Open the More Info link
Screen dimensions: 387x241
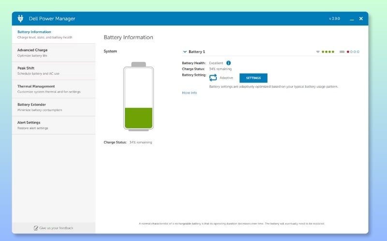[189, 93]
